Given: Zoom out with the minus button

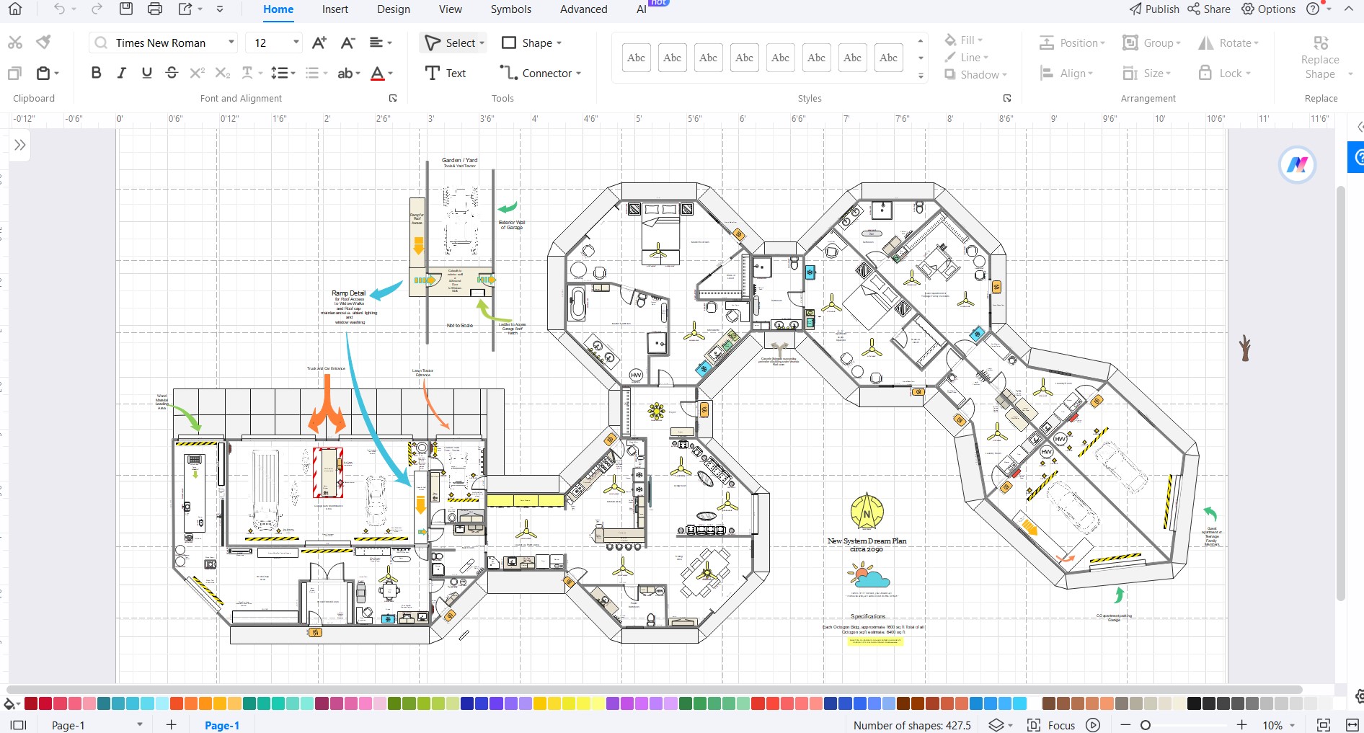Looking at the screenshot, I should 1125,725.
